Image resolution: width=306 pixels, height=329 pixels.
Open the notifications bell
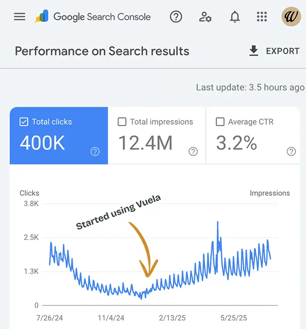tap(234, 17)
